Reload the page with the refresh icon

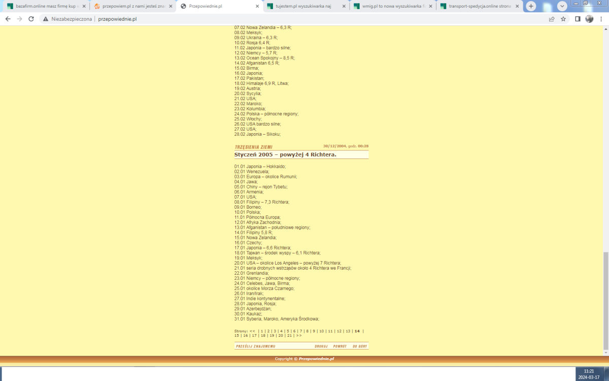tap(31, 19)
